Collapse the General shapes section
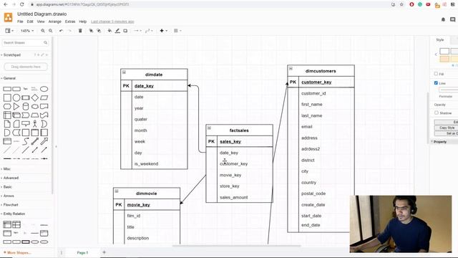Image resolution: width=458 pixels, height=258 pixels. point(9,78)
